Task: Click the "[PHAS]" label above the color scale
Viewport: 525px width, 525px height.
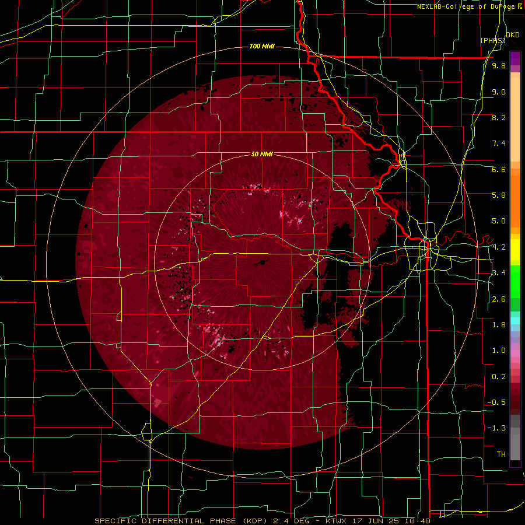Action: point(493,40)
